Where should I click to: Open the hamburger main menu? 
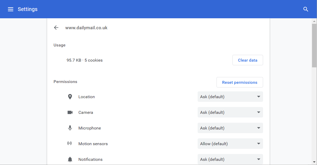[10, 9]
